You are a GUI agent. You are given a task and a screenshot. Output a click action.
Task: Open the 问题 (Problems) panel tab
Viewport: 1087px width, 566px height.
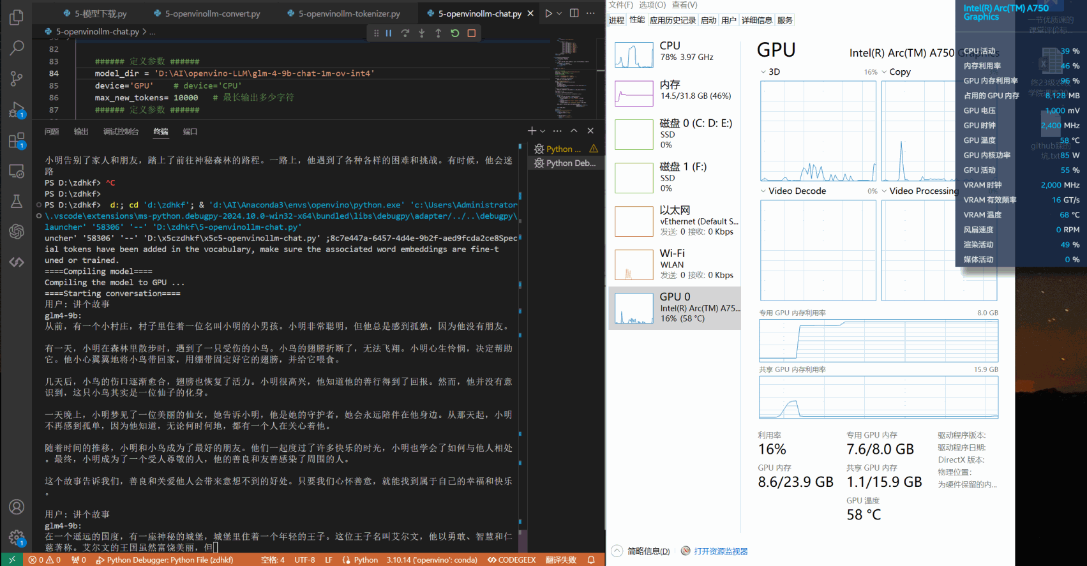[52, 131]
